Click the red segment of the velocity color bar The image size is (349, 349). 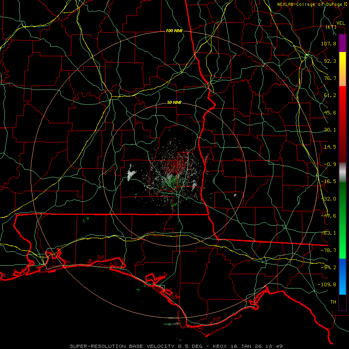pyautogui.click(x=342, y=124)
